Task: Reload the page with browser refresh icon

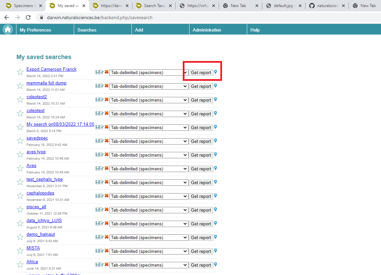Action: pos(28,17)
